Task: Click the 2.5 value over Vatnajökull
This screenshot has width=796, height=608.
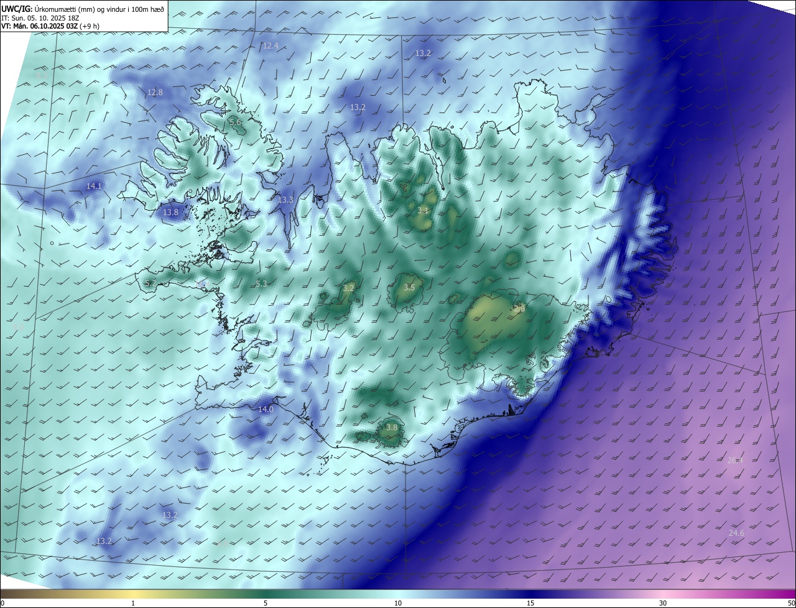Action: (x=519, y=308)
